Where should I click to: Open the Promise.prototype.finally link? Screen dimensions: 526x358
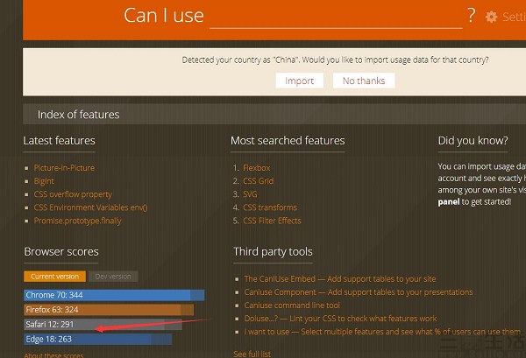pos(77,221)
